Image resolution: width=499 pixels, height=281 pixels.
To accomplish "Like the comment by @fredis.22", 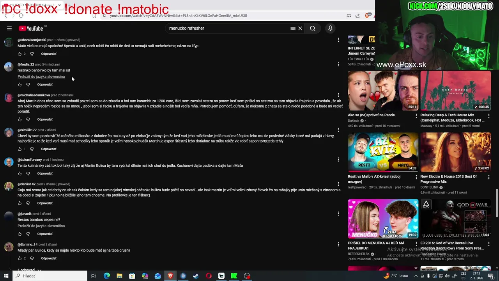I will (x=19, y=85).
